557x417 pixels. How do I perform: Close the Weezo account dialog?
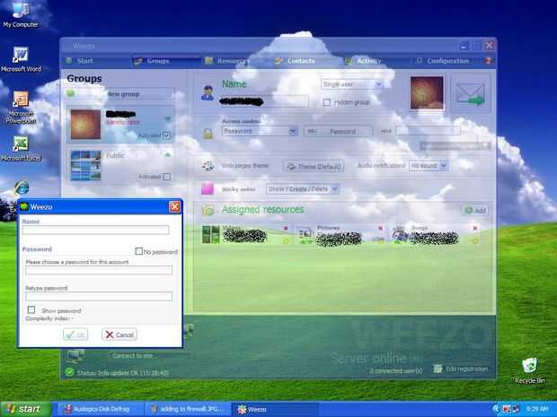pos(174,207)
